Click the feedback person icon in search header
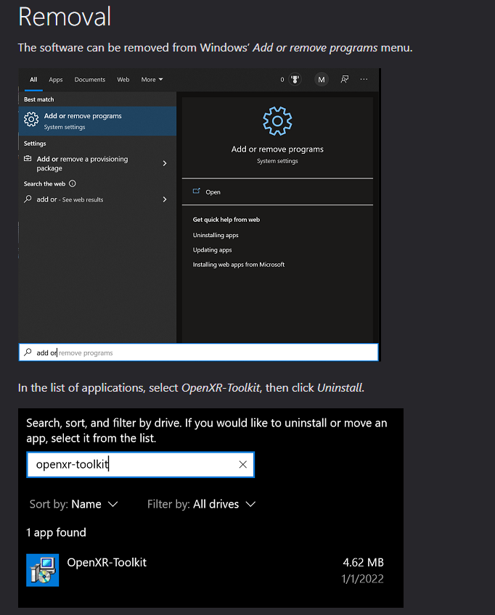 pyautogui.click(x=344, y=79)
